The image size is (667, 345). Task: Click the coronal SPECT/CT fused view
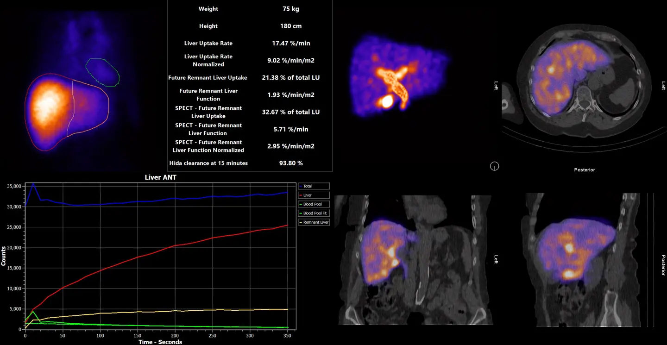click(x=414, y=259)
